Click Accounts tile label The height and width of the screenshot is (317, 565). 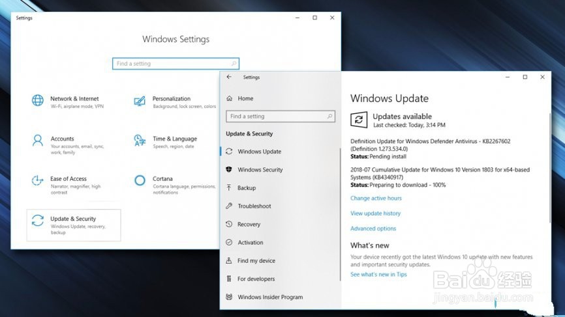pyautogui.click(x=63, y=139)
